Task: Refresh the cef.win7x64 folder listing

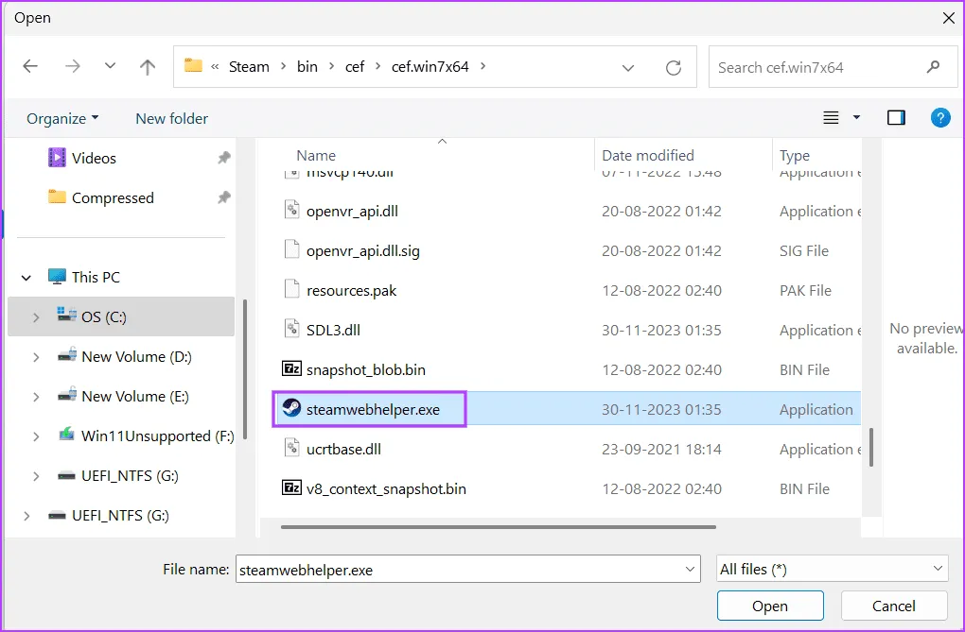Action: 674,67
